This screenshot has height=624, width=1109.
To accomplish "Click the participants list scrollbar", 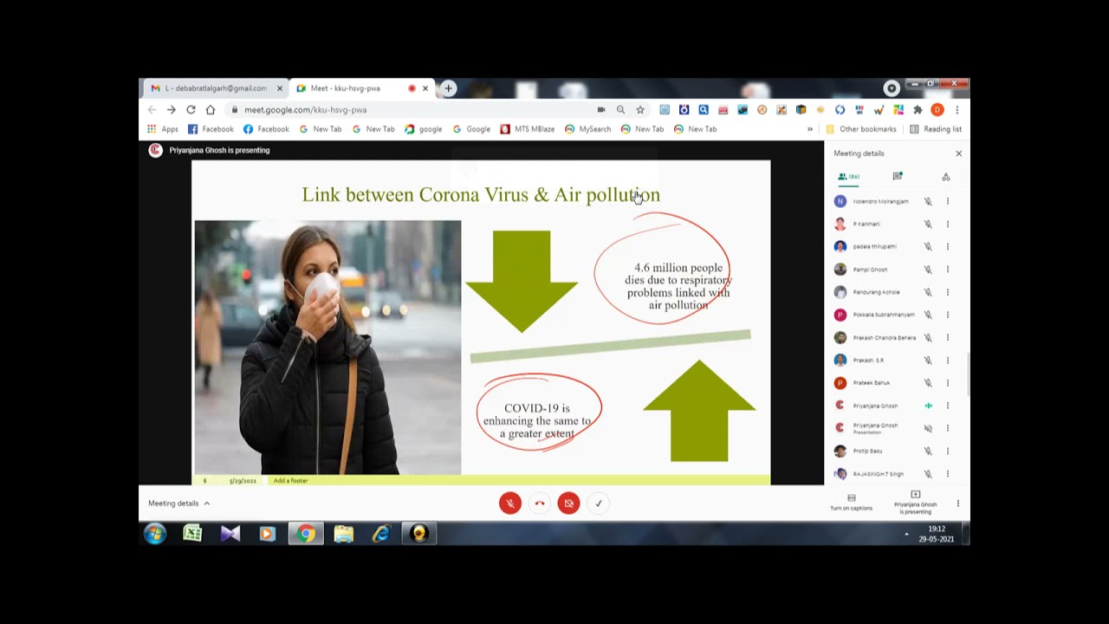I will coord(968,374).
